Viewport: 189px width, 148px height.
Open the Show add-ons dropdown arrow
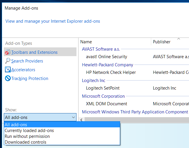(73, 117)
